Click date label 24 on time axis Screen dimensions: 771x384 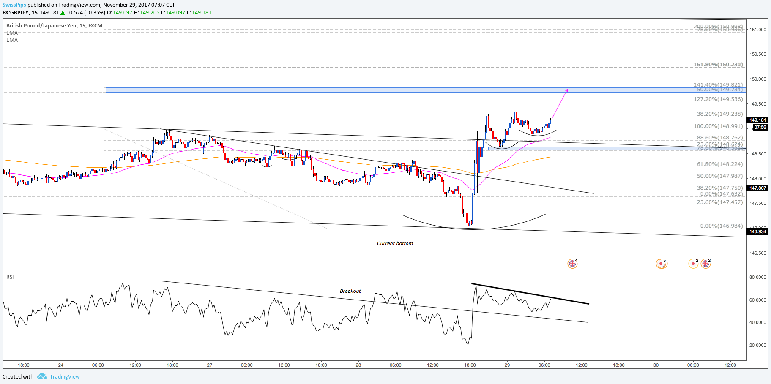click(61, 365)
